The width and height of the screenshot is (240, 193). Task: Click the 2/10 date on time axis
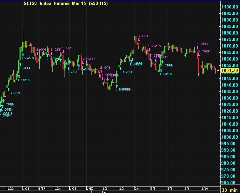(205, 188)
